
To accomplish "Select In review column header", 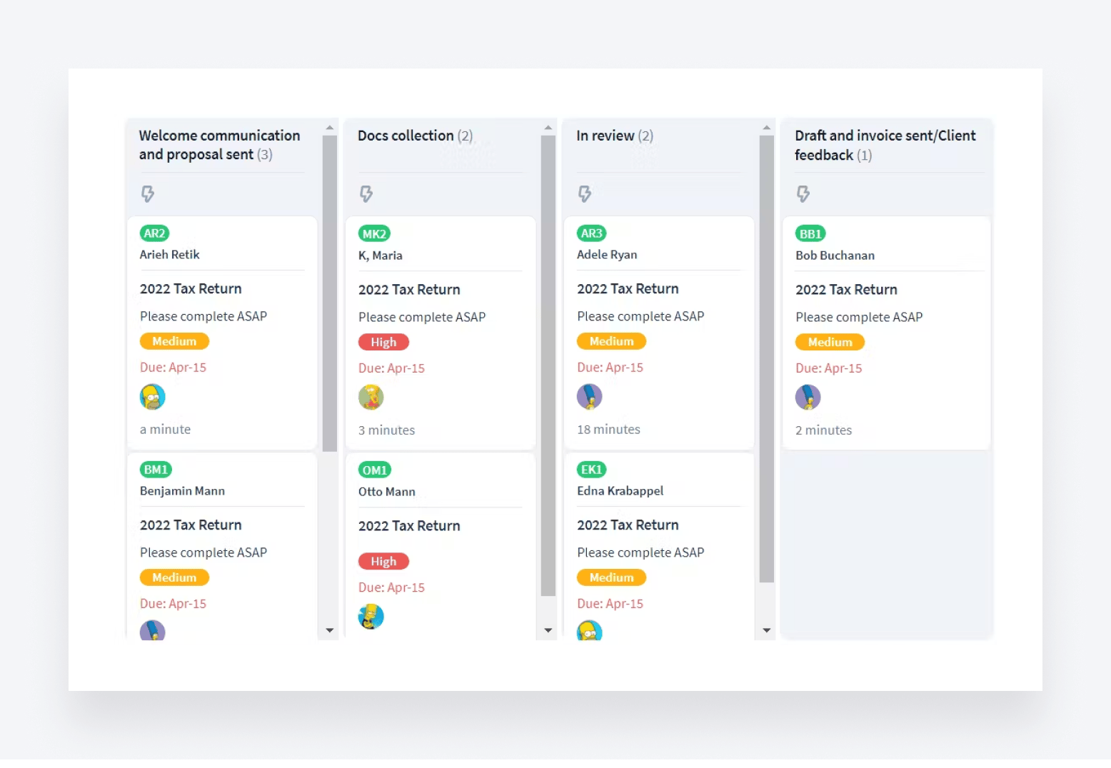I will [x=615, y=136].
